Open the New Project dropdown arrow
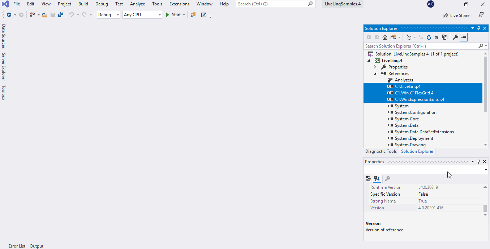 [38, 15]
